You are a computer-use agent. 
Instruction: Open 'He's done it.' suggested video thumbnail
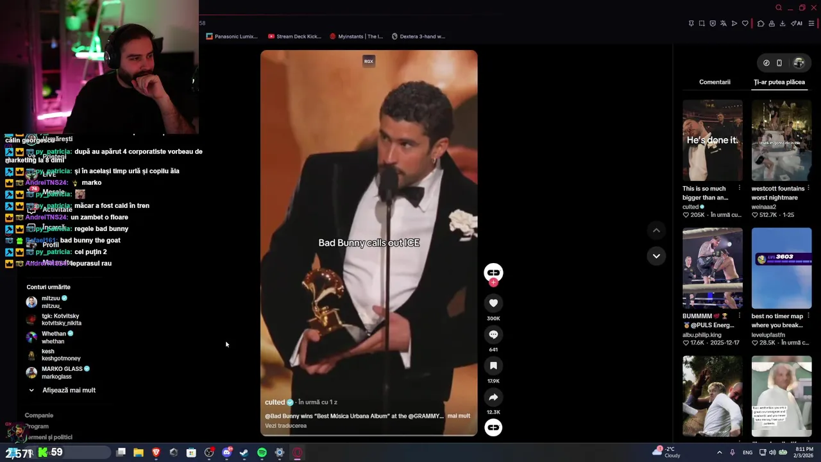(713, 140)
